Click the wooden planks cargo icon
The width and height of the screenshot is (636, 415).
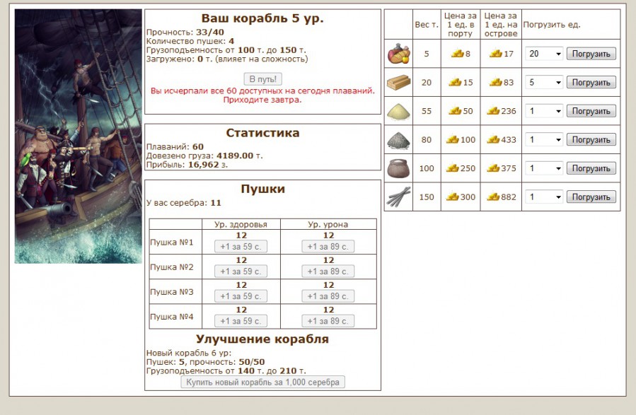[x=399, y=82]
